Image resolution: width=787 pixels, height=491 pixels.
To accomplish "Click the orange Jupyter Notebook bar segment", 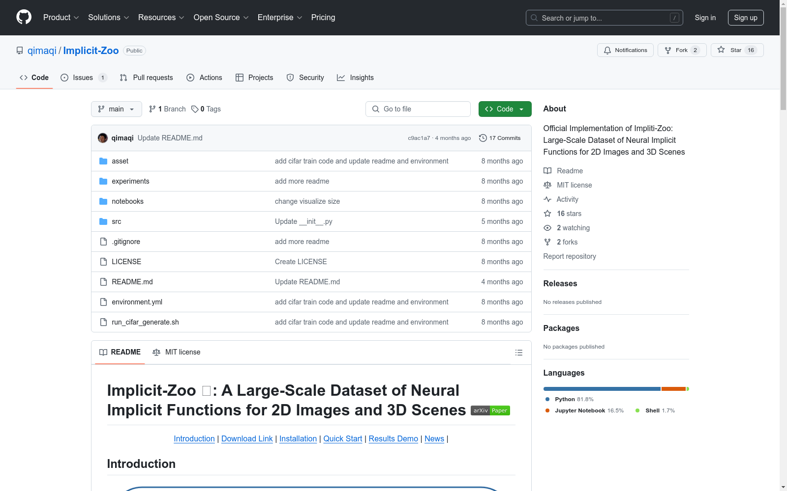I will [x=674, y=389].
